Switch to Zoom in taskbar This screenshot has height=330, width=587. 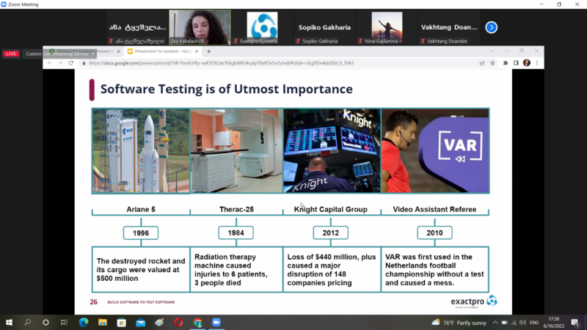pos(216,322)
